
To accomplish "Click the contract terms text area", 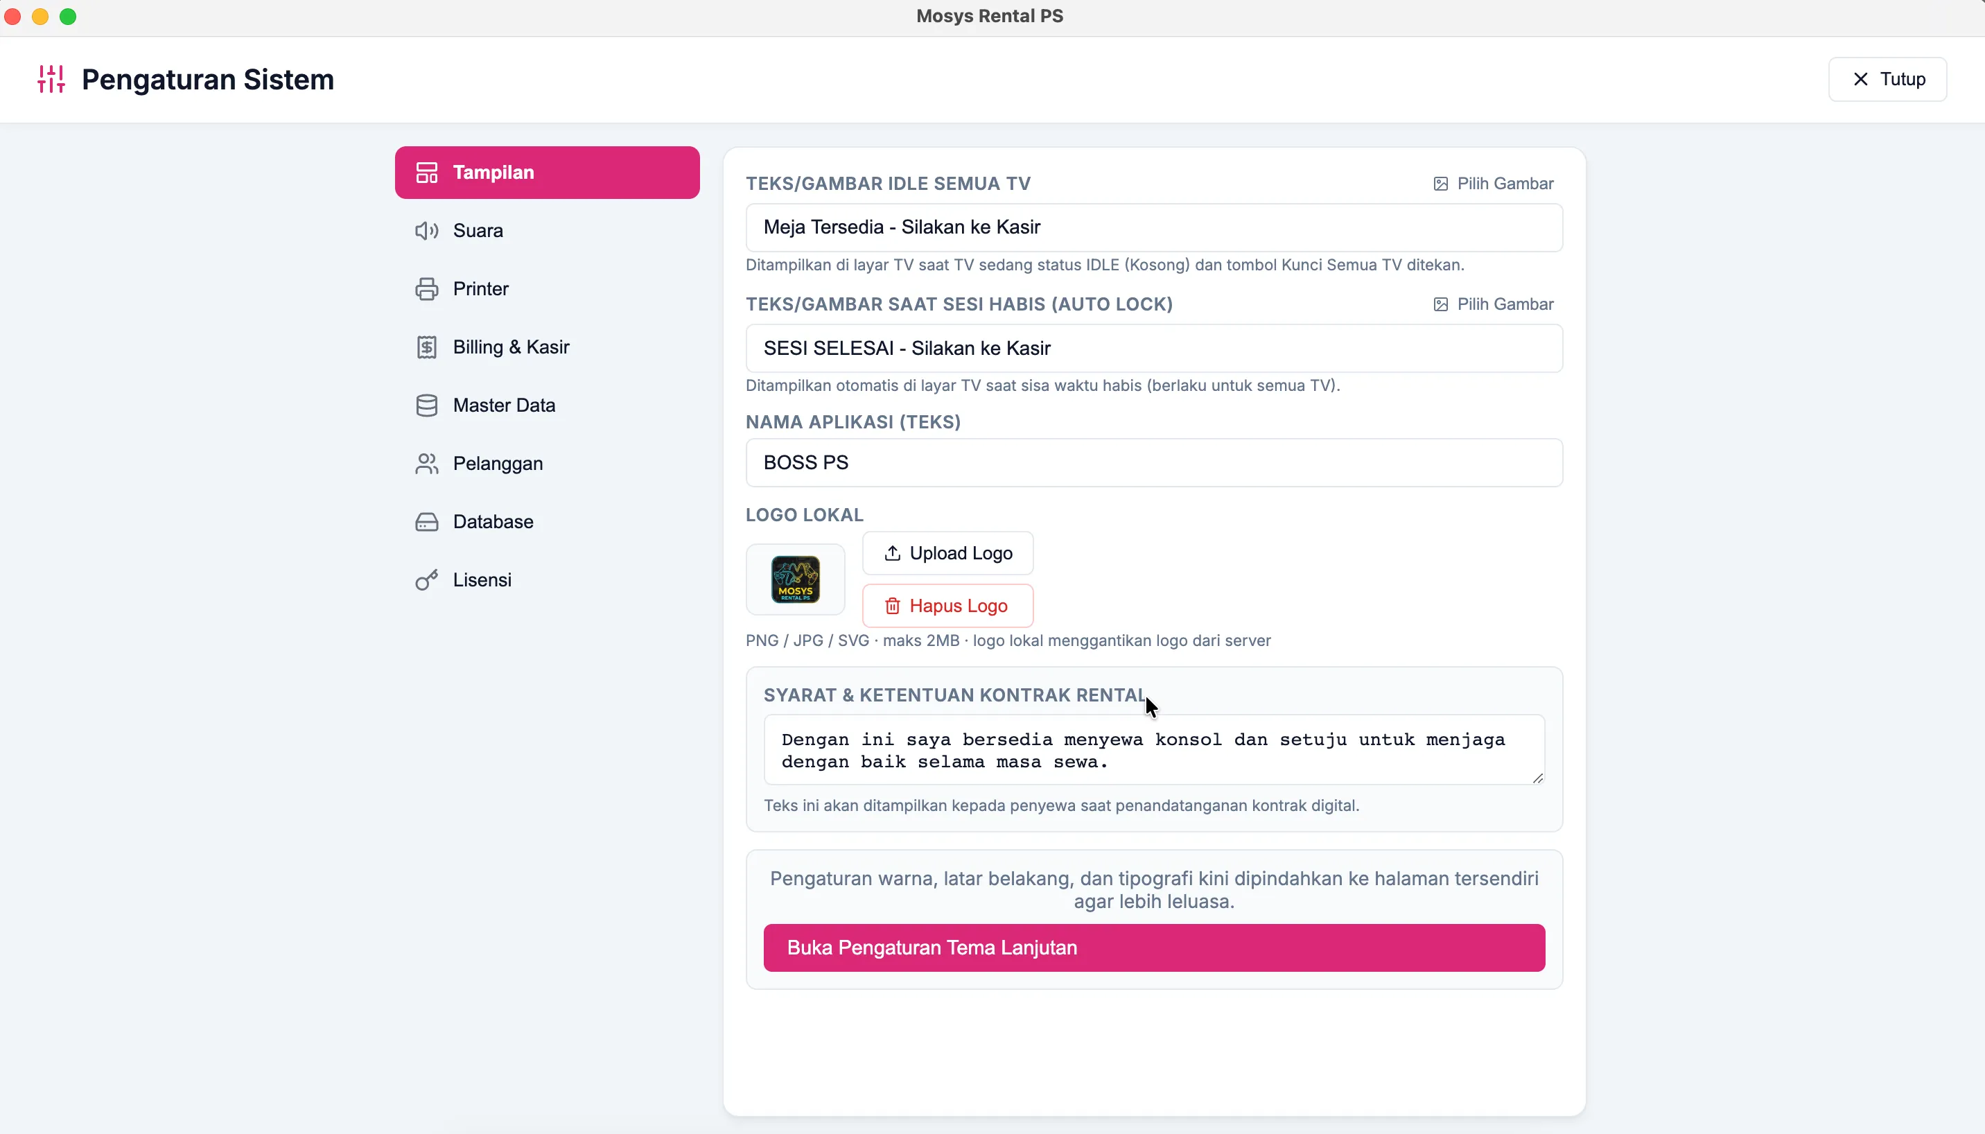I will (x=1154, y=749).
